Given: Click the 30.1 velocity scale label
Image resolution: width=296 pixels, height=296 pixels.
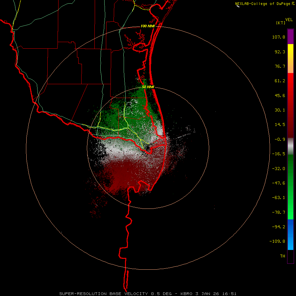Looking at the screenshot, I should point(280,110).
